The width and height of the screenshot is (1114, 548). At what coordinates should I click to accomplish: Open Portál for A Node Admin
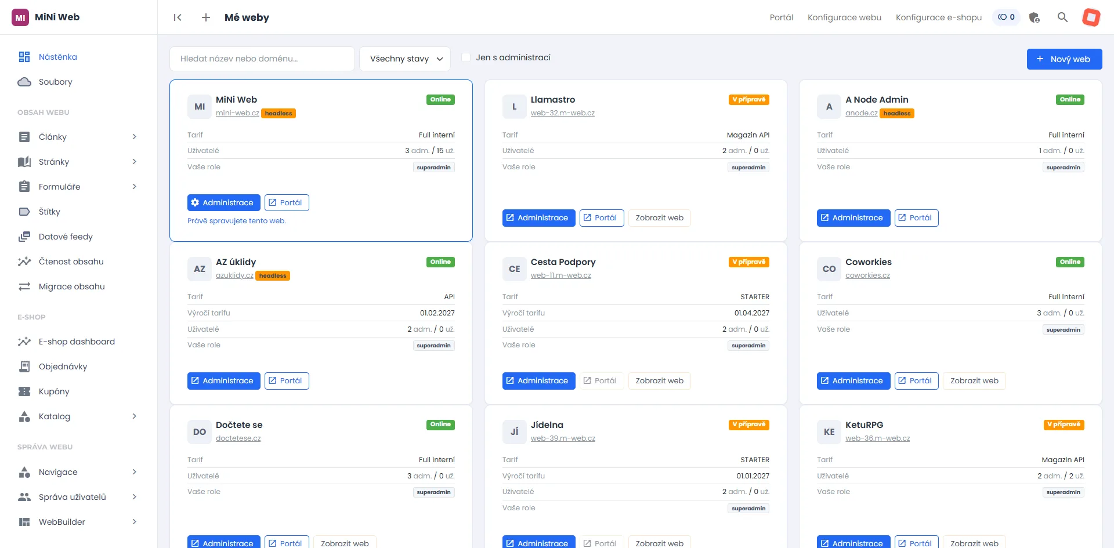point(916,218)
